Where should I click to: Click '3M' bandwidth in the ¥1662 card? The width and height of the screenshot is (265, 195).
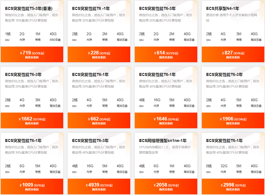coord(37,100)
